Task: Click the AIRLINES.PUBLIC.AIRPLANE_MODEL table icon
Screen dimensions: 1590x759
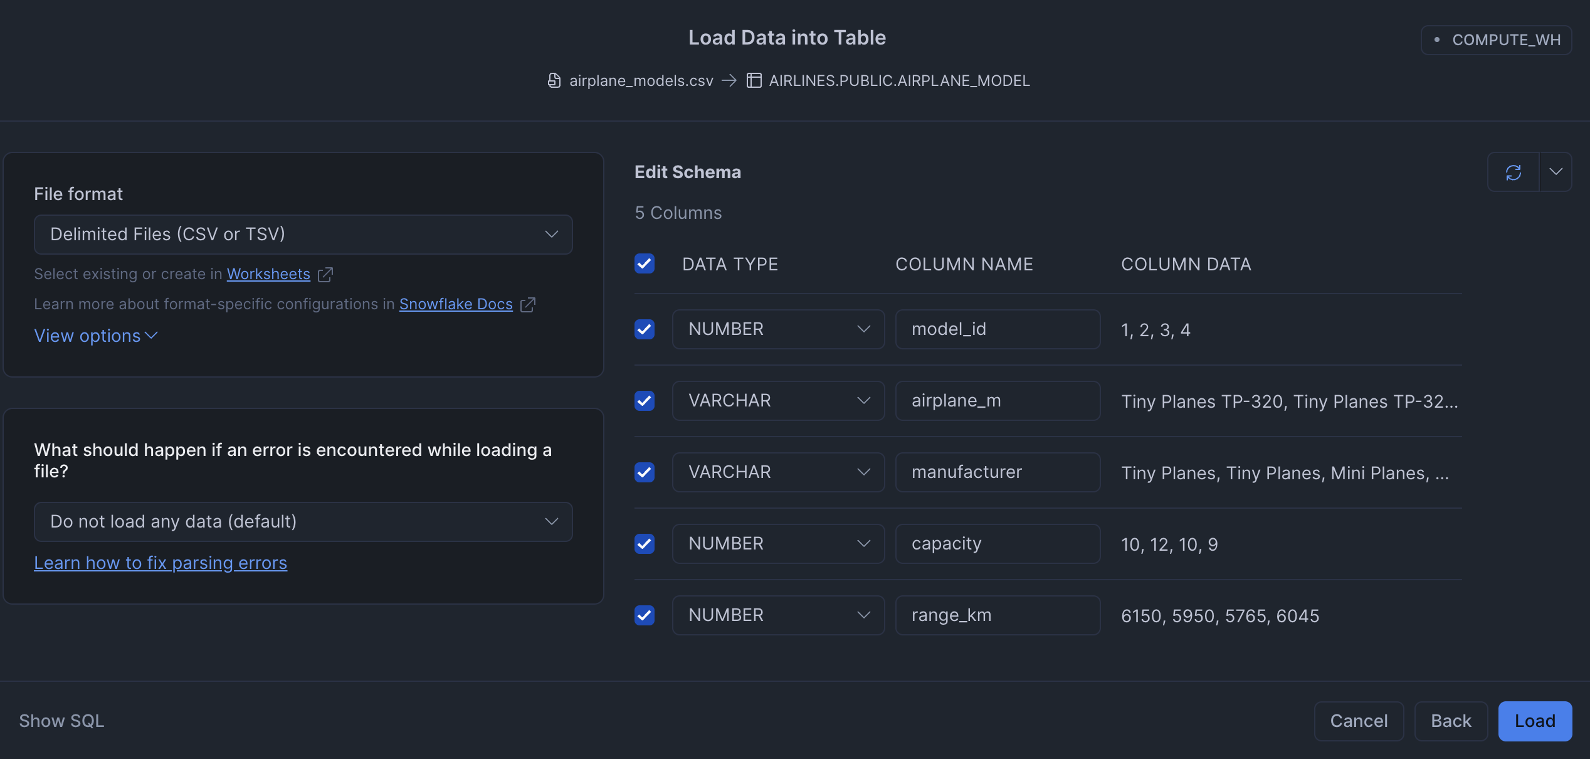Action: coord(754,80)
